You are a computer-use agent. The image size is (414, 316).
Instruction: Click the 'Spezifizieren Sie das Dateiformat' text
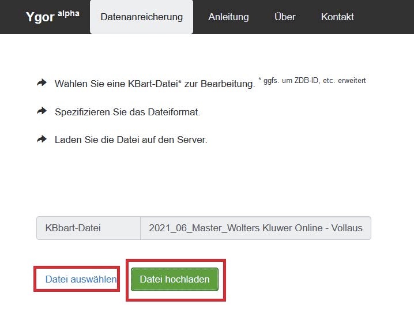[127, 112]
